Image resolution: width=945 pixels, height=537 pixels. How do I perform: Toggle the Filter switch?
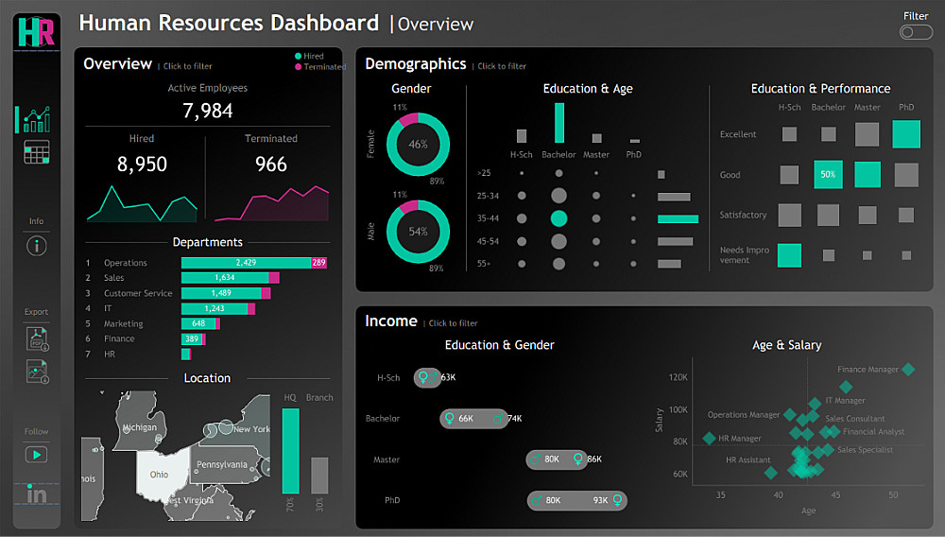916,32
